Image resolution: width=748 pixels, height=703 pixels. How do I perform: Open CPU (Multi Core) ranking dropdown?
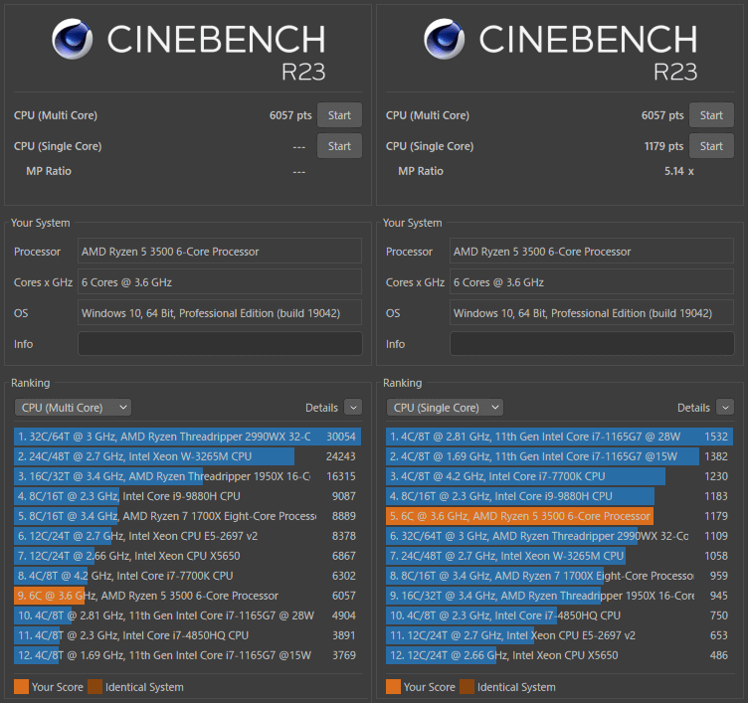point(73,408)
